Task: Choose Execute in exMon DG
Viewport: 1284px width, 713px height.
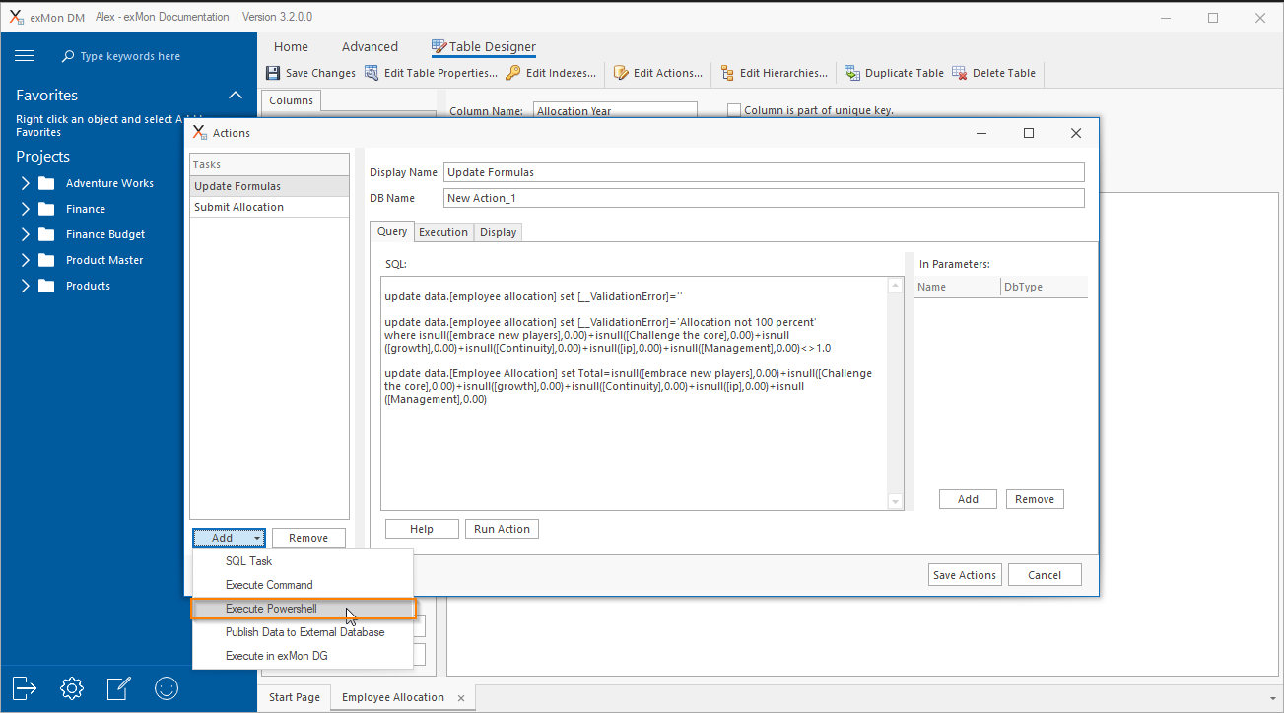Action: tap(303, 656)
